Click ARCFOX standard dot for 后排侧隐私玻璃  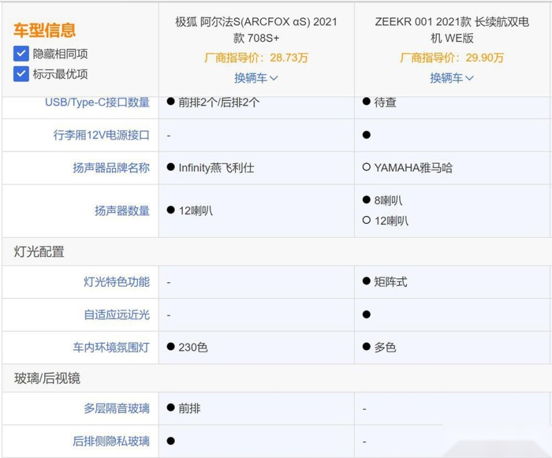tap(171, 441)
